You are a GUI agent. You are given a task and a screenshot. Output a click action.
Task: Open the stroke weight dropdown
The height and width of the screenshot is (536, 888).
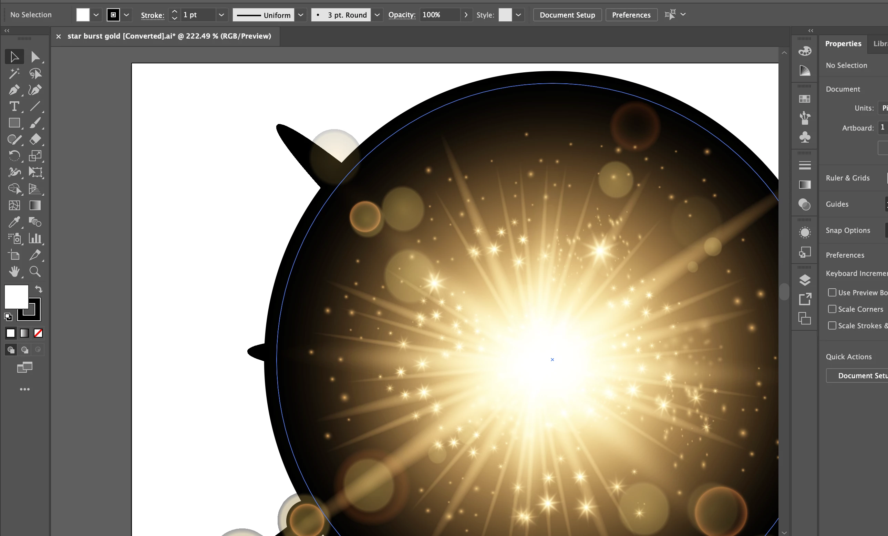pos(221,15)
